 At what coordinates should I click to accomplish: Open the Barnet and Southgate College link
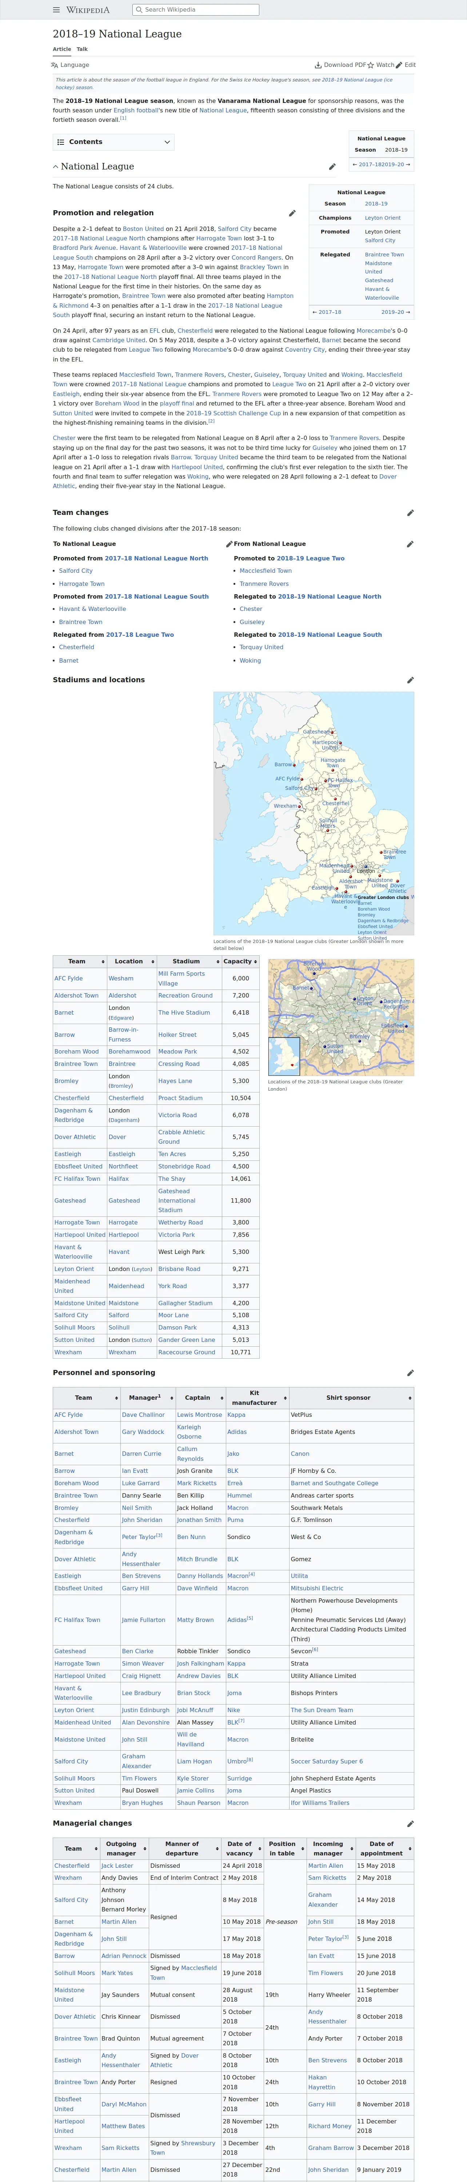coord(335,1483)
